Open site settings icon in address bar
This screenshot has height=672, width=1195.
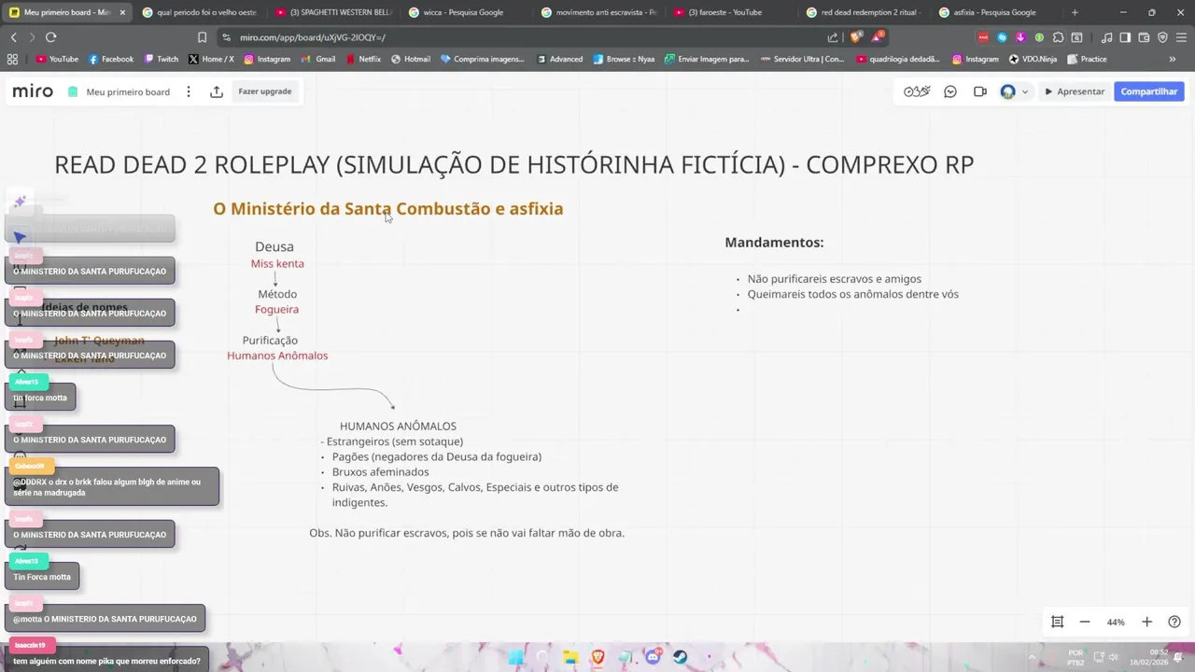coord(227,37)
